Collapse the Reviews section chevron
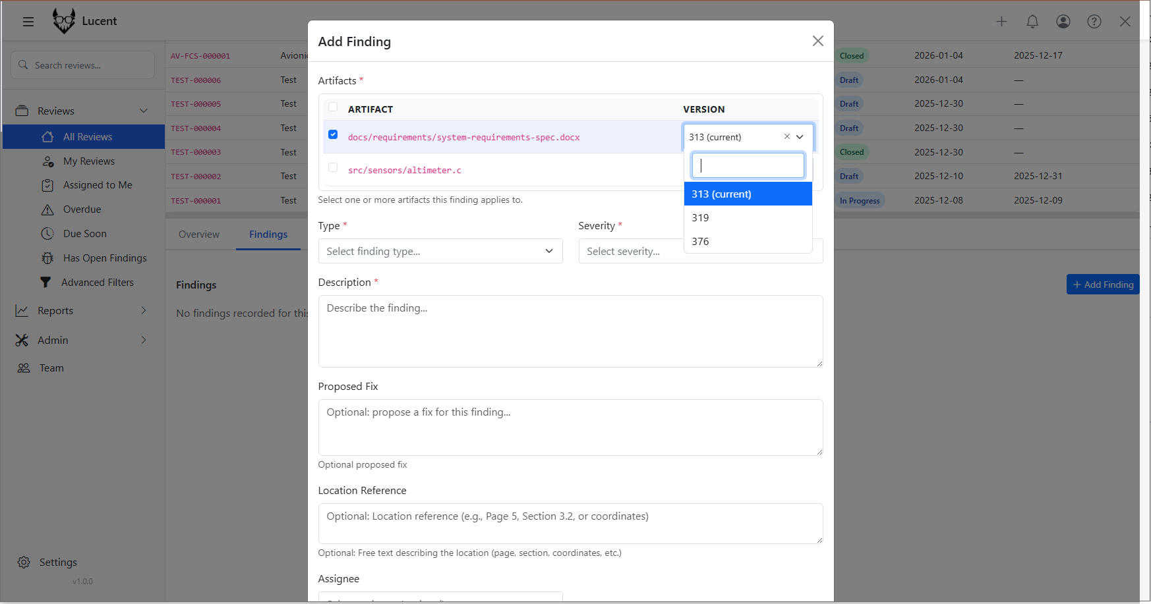The height and width of the screenshot is (604, 1151). (x=144, y=111)
